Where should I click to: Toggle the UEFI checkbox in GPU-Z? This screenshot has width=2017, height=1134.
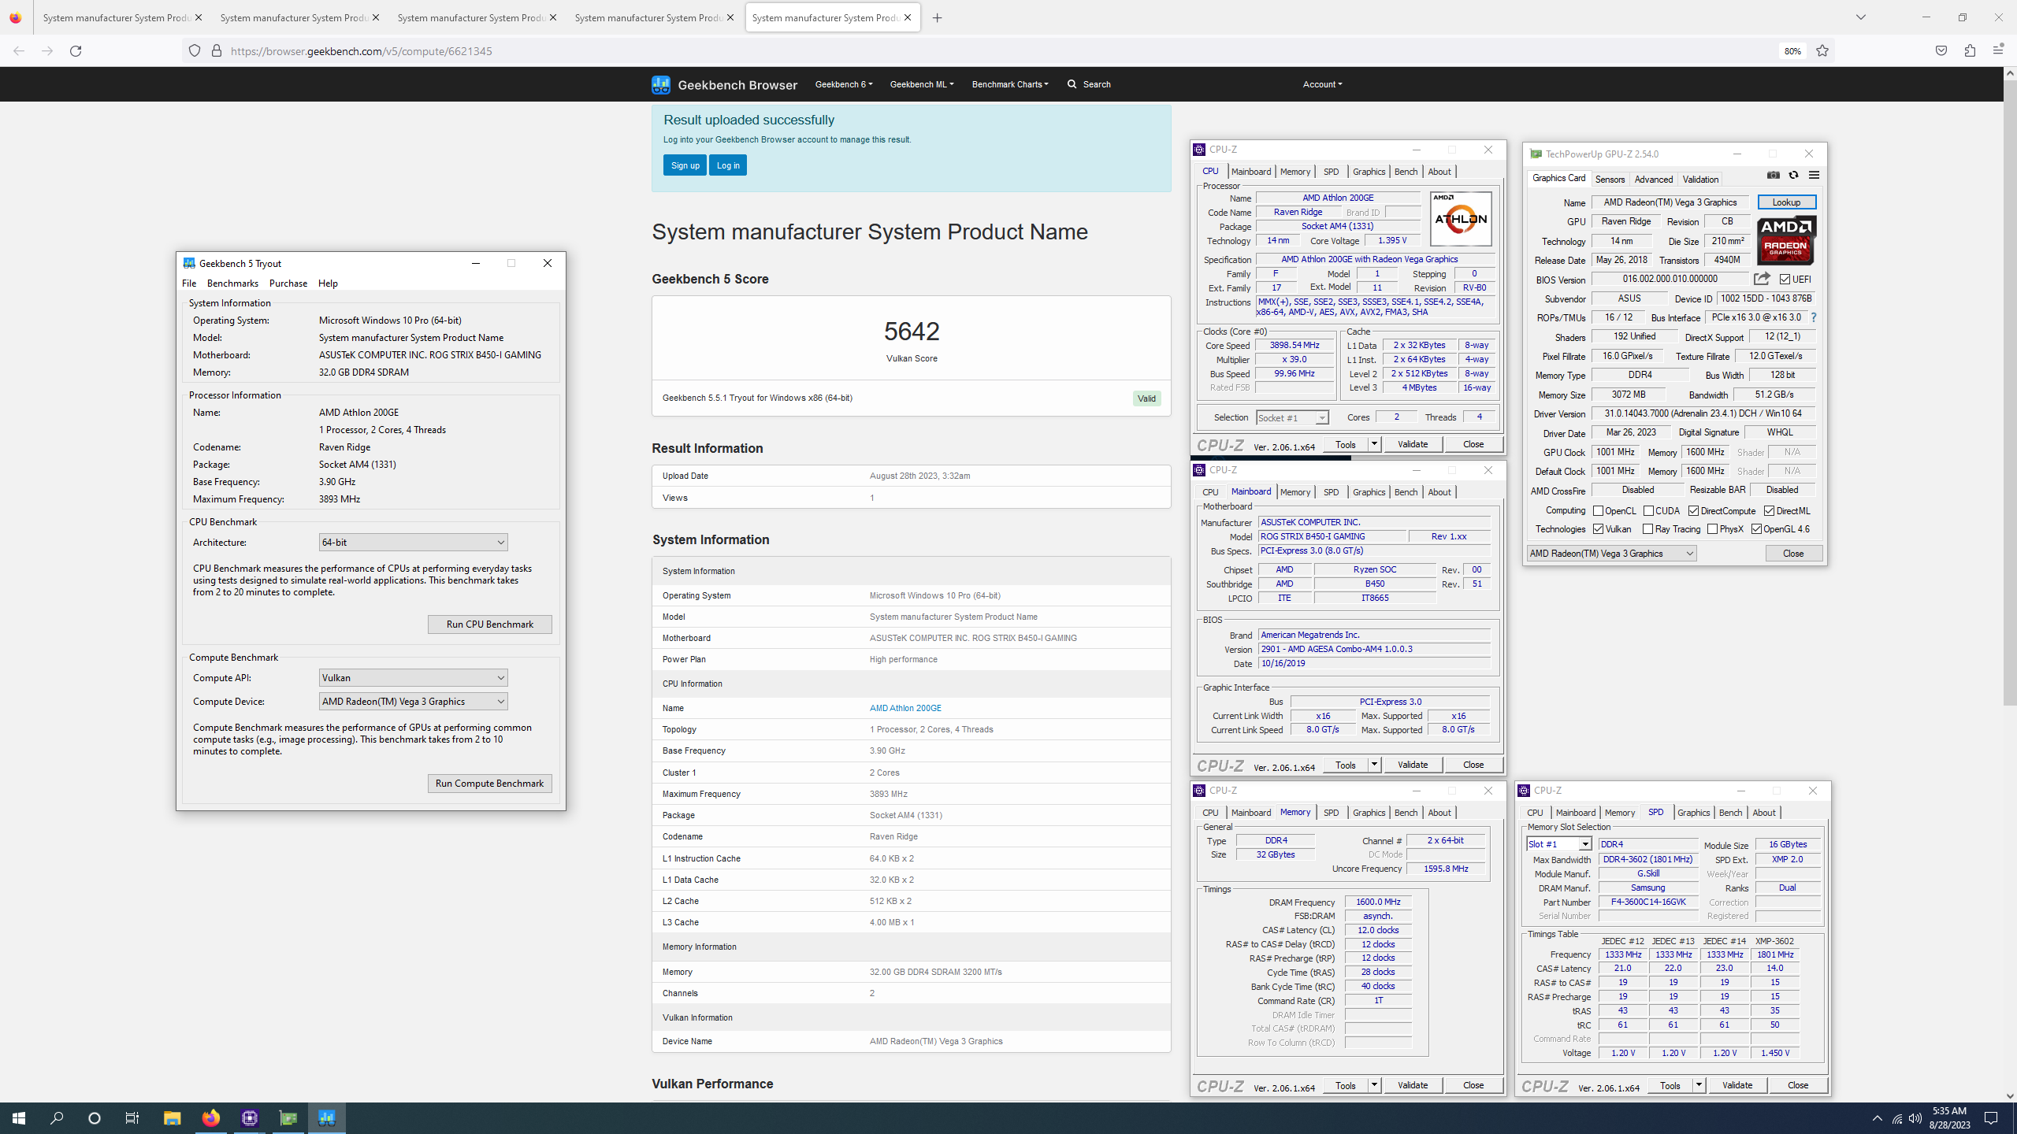1785,280
